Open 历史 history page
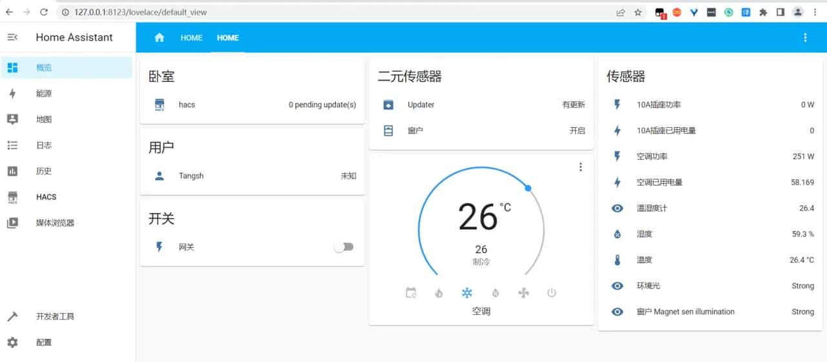This screenshot has width=827, height=362. 67,171
